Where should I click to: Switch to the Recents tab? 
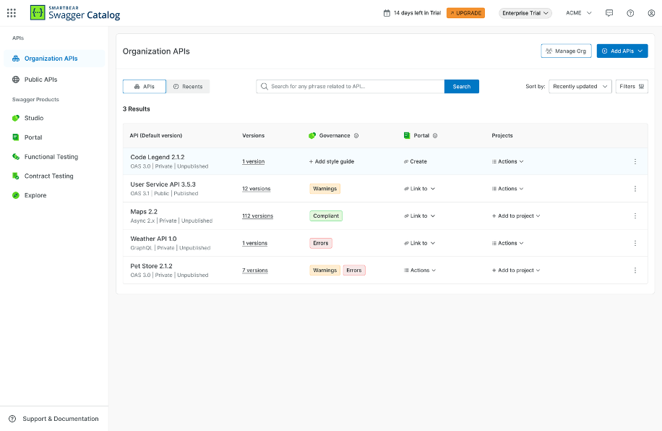[188, 86]
